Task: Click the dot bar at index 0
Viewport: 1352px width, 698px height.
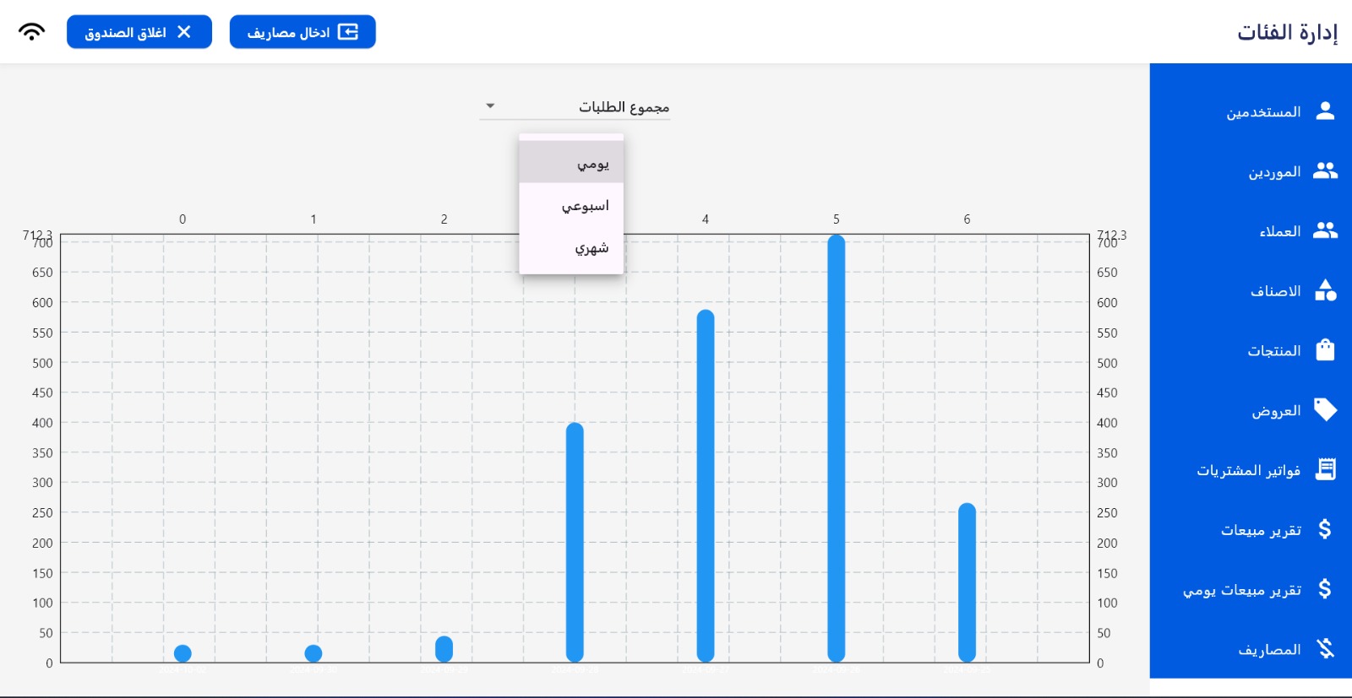Action: 183,653
